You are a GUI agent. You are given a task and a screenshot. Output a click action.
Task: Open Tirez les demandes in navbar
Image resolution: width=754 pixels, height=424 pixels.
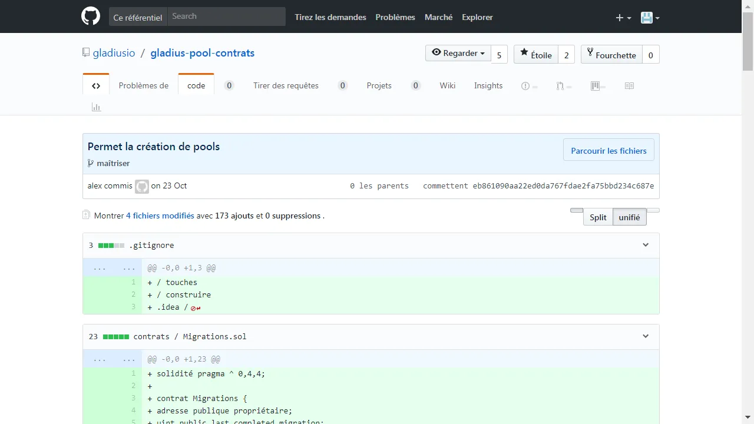[x=330, y=17]
